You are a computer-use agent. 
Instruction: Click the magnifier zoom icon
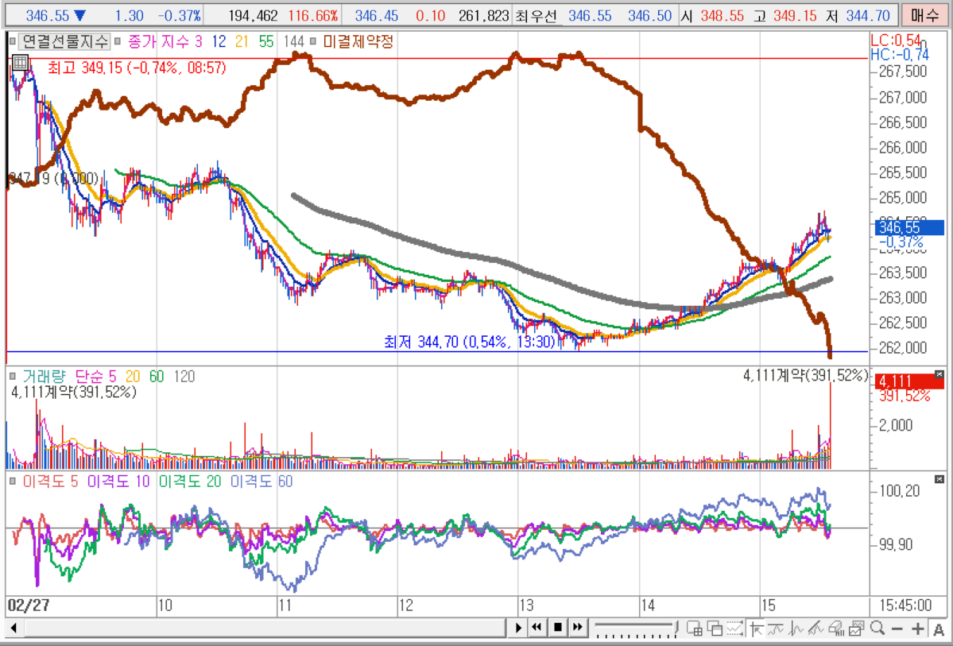coord(877,629)
